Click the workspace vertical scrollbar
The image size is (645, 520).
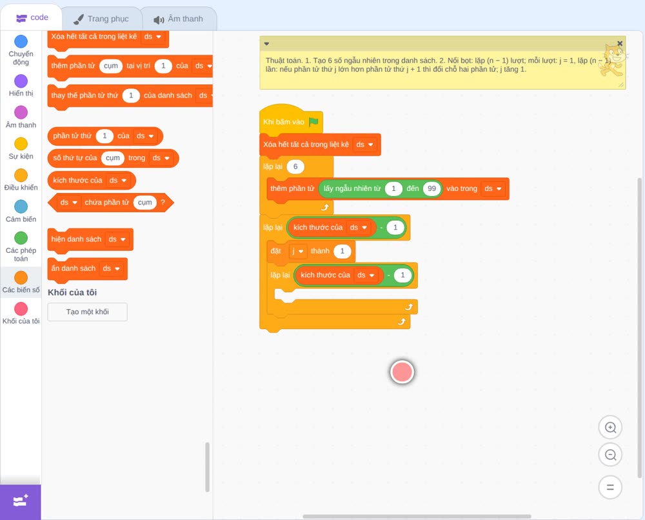(639, 328)
